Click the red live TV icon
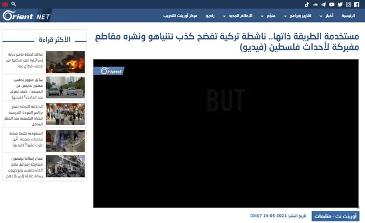365x223 pixels. [5, 4]
